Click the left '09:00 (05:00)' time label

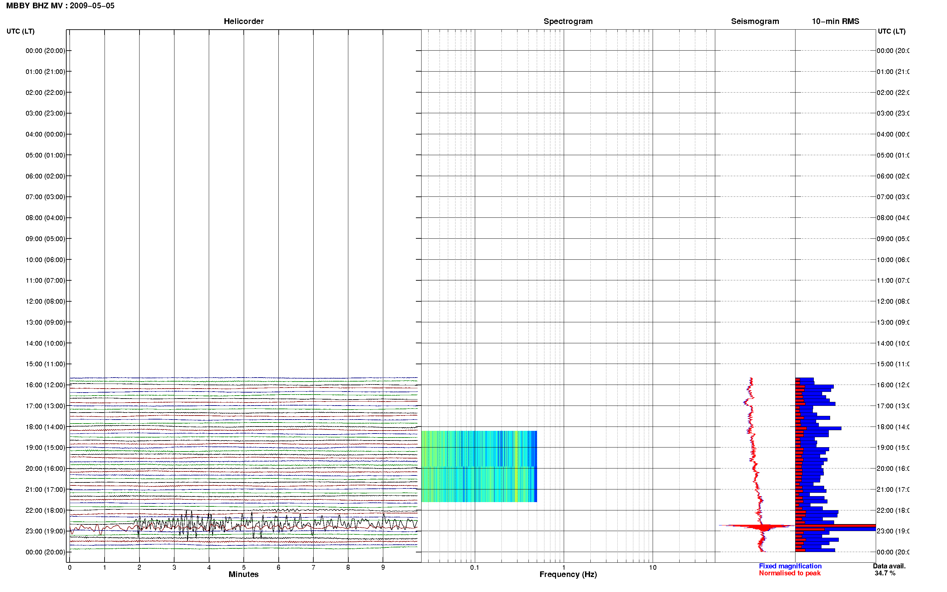(45, 239)
